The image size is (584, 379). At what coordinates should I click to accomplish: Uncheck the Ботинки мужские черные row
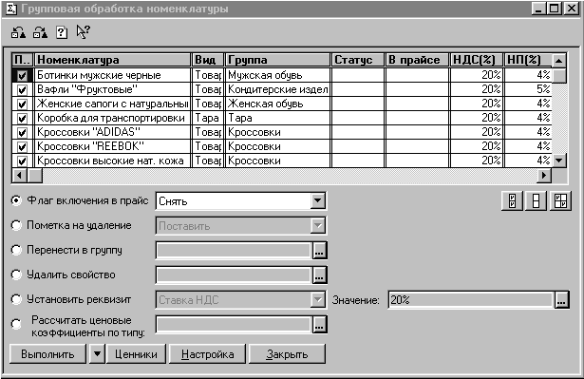click(x=23, y=76)
